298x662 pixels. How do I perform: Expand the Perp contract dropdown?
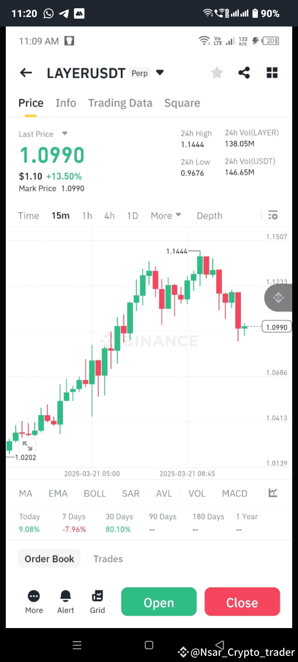pyautogui.click(x=160, y=72)
